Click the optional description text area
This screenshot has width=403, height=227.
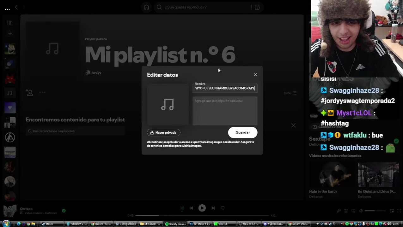tap(225, 111)
